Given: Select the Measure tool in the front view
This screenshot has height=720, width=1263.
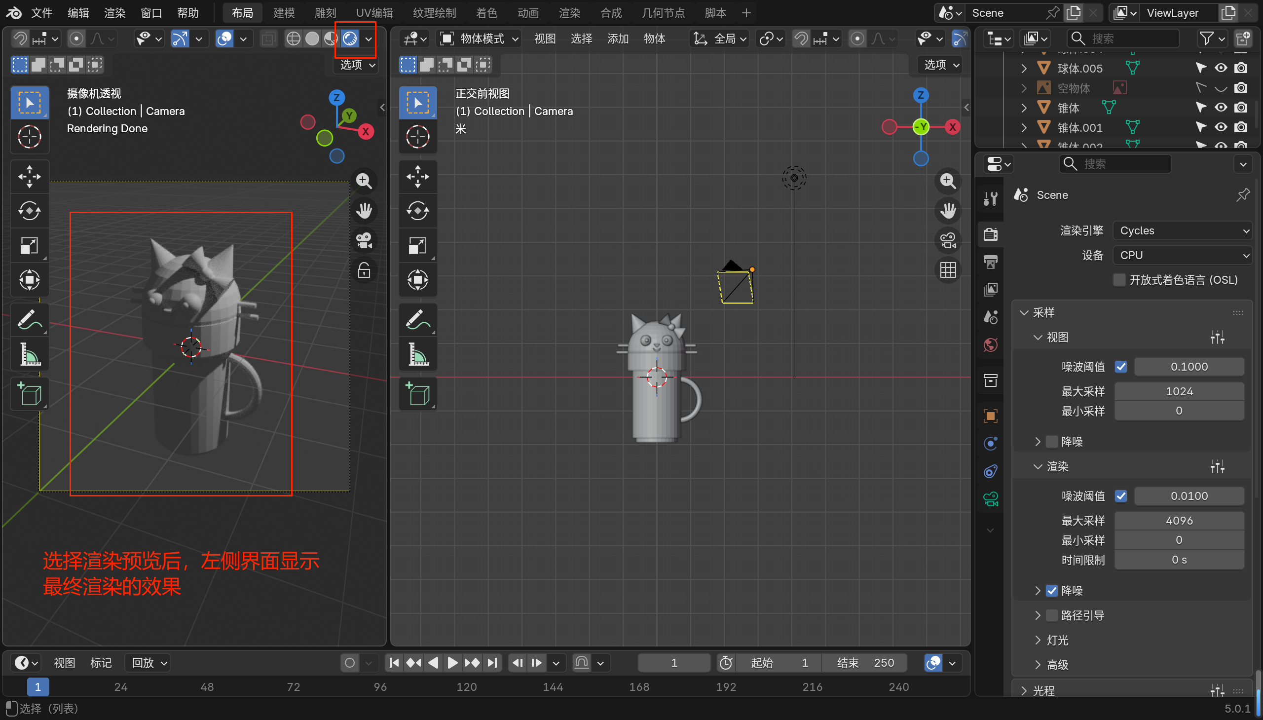Looking at the screenshot, I should pyautogui.click(x=418, y=353).
